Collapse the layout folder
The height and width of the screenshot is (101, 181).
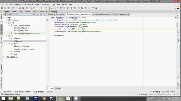[9, 44]
